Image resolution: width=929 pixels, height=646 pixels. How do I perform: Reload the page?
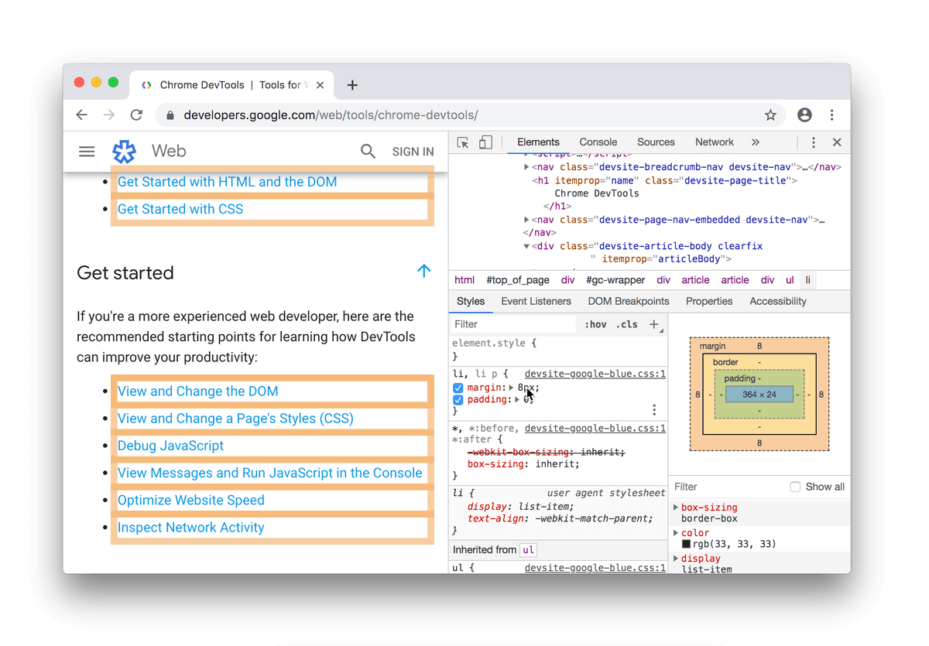coord(136,115)
